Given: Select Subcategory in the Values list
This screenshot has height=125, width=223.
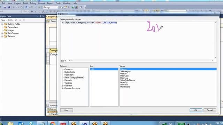Looking at the screenshot, I should 125,72.
